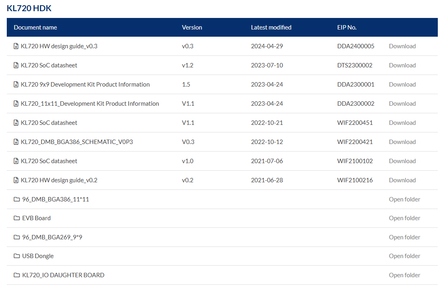The image size is (445, 286).
Task: Download KL720_11x11 Development Kit Product Information
Action: point(402,104)
